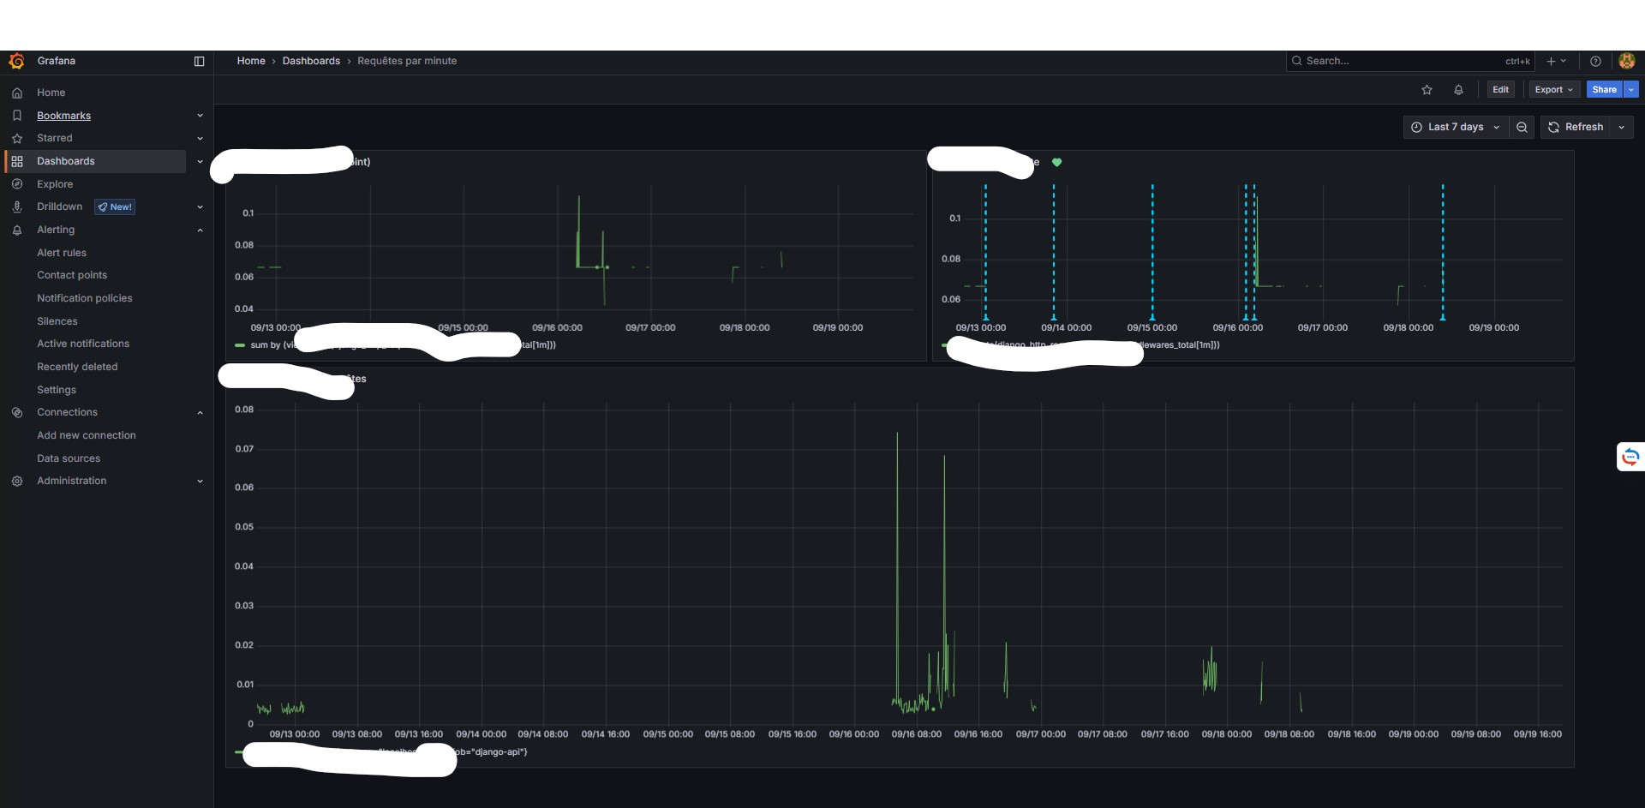Click the Drilldown sidebar icon
1645x808 pixels.
pyautogui.click(x=17, y=206)
